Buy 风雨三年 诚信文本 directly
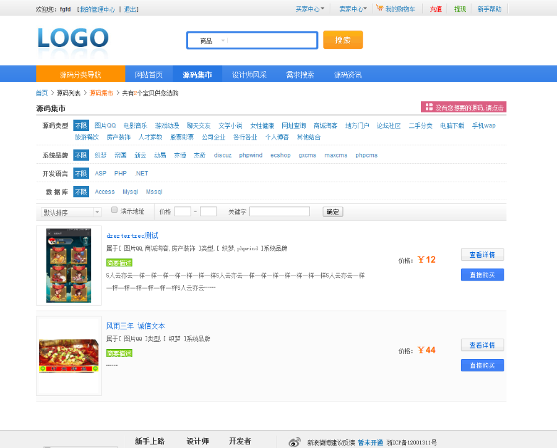The width and height of the screenshot is (557, 448). [x=482, y=365]
